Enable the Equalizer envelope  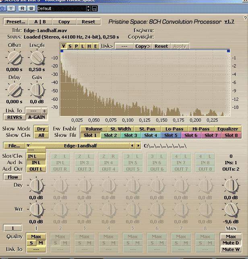pos(228,129)
